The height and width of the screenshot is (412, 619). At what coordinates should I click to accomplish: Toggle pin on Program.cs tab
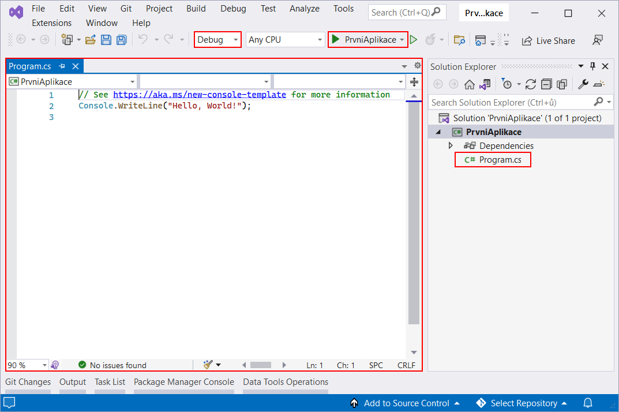click(x=62, y=66)
